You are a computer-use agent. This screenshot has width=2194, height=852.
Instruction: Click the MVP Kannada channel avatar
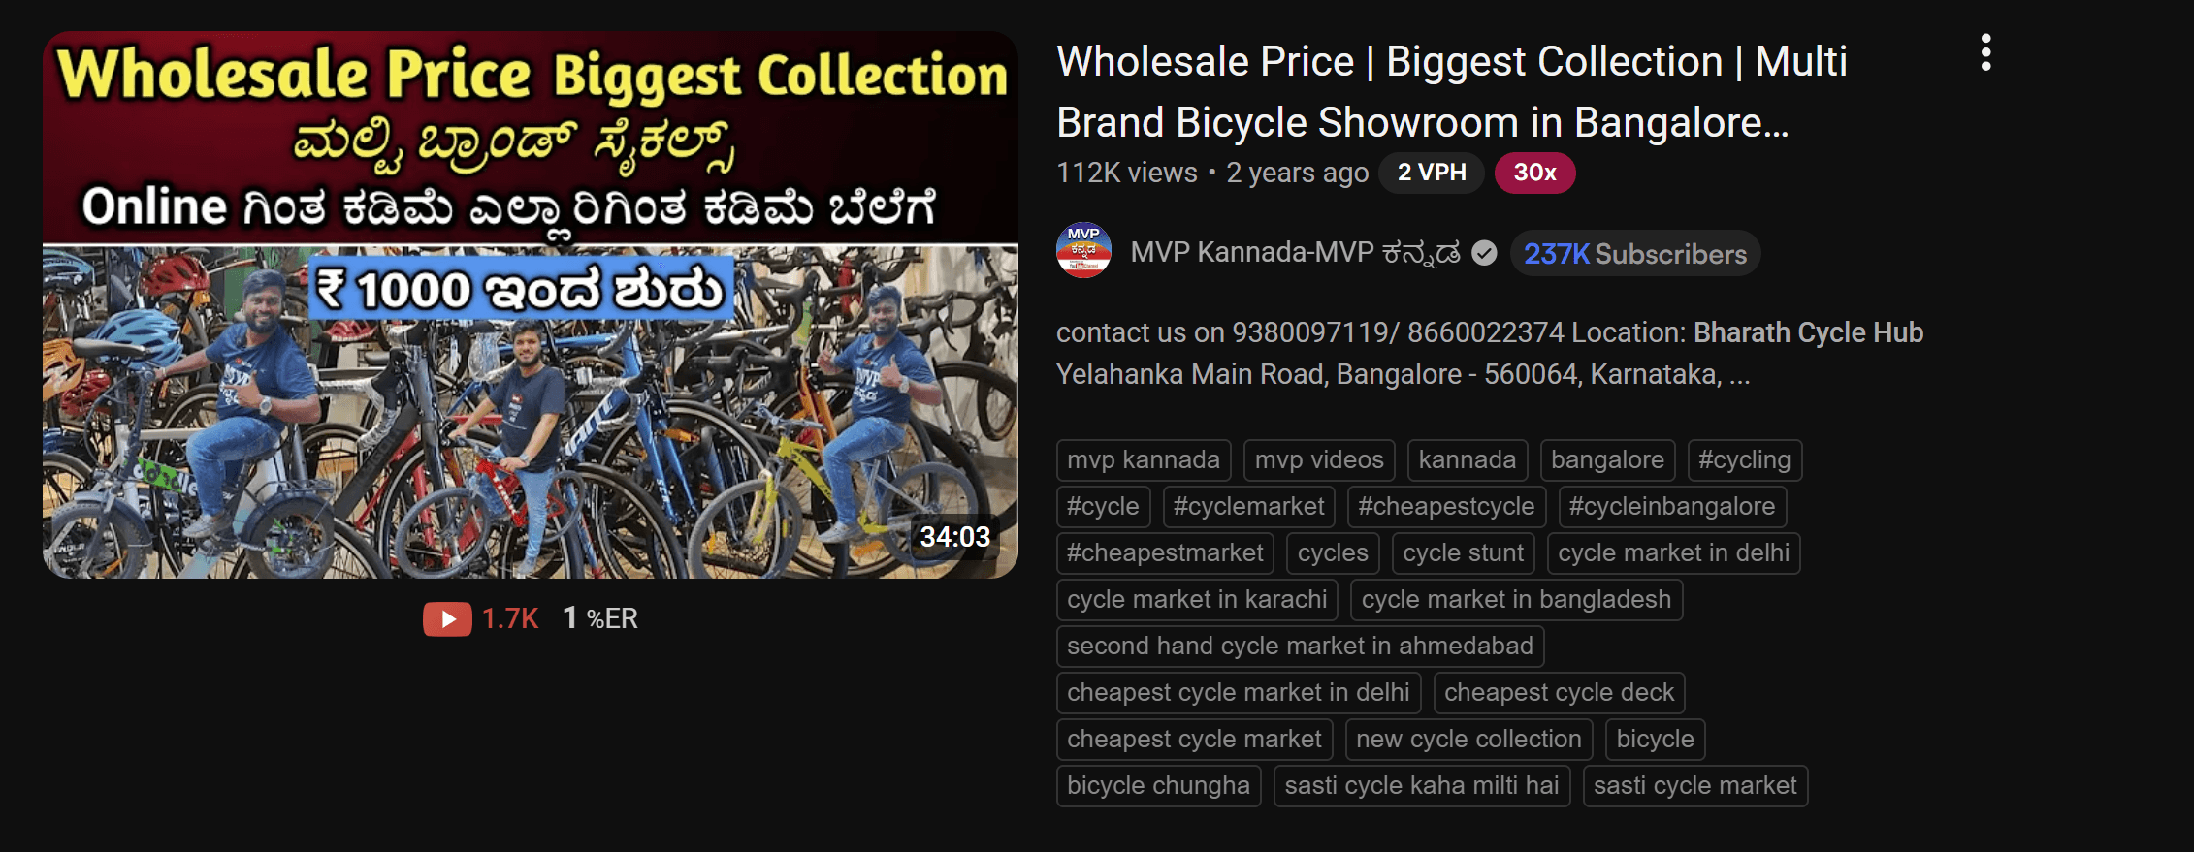1083,251
